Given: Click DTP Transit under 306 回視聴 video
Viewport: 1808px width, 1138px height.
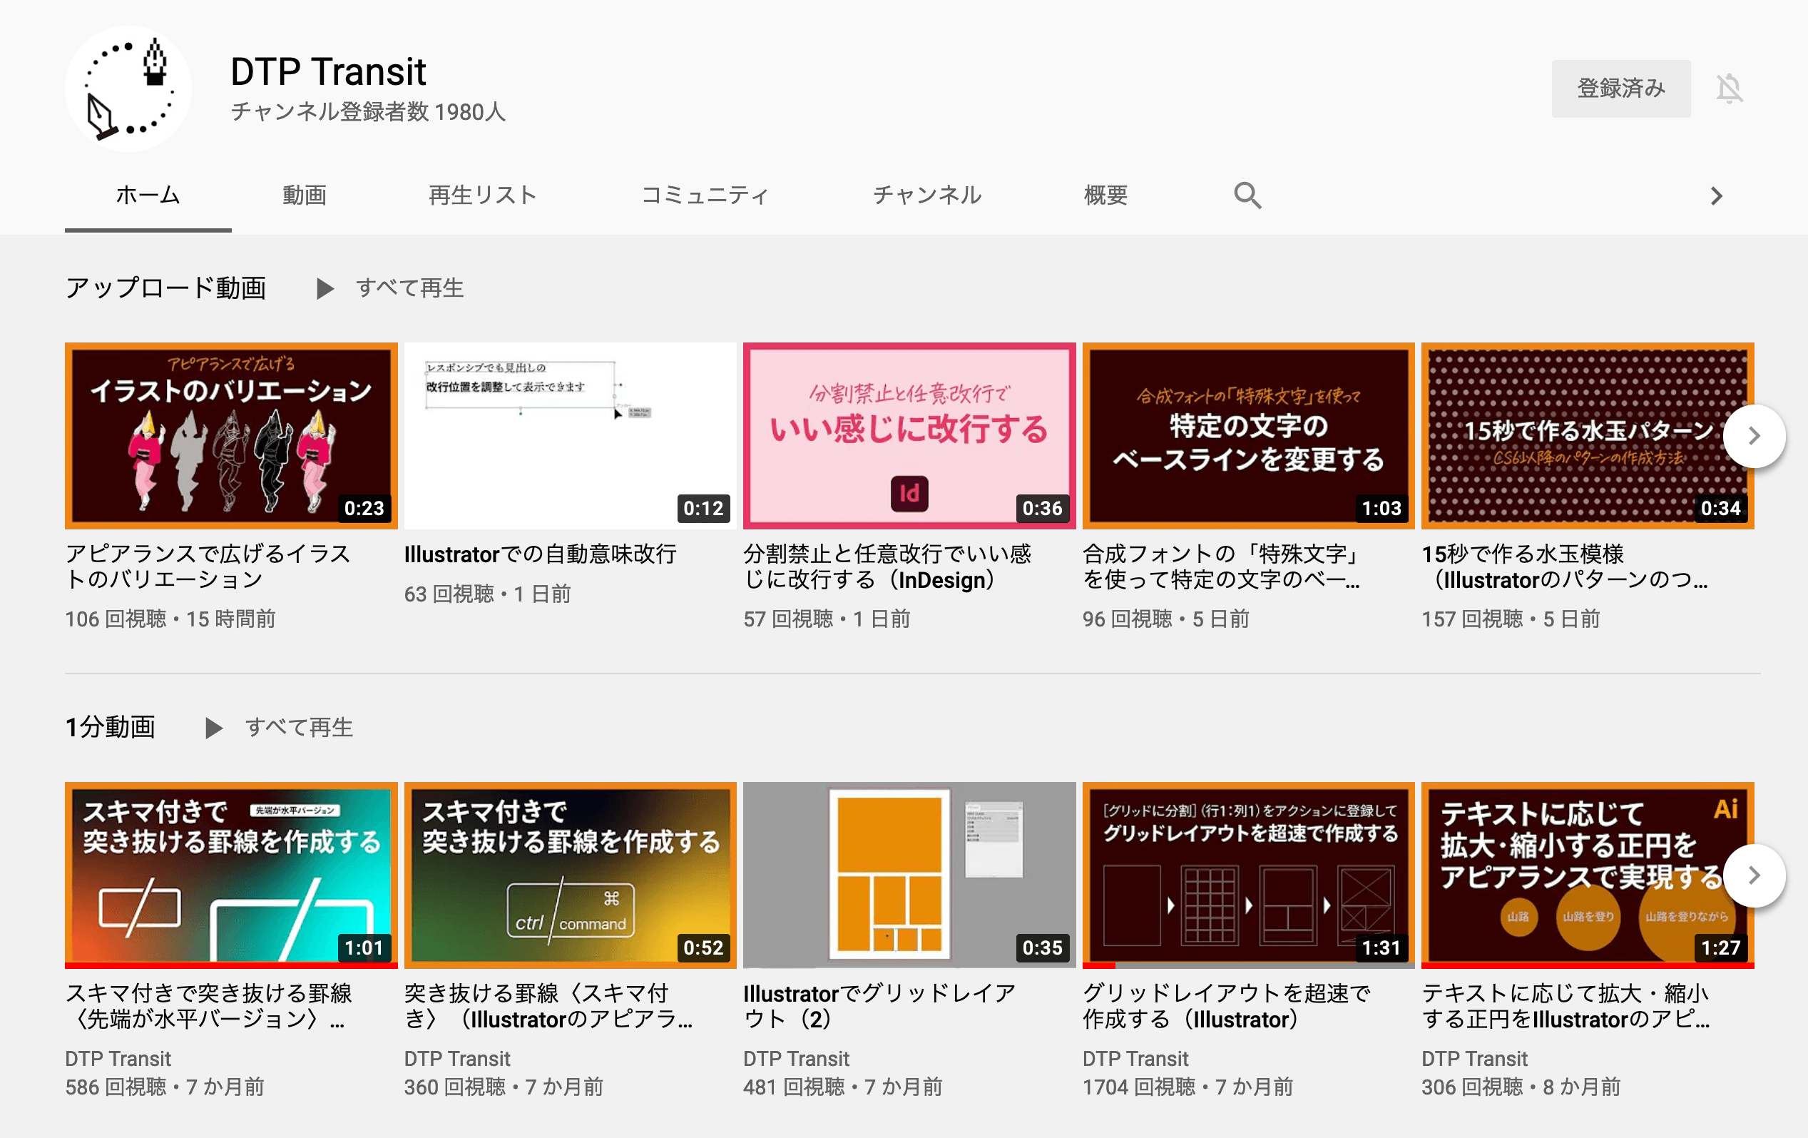Looking at the screenshot, I should coord(1475,1059).
